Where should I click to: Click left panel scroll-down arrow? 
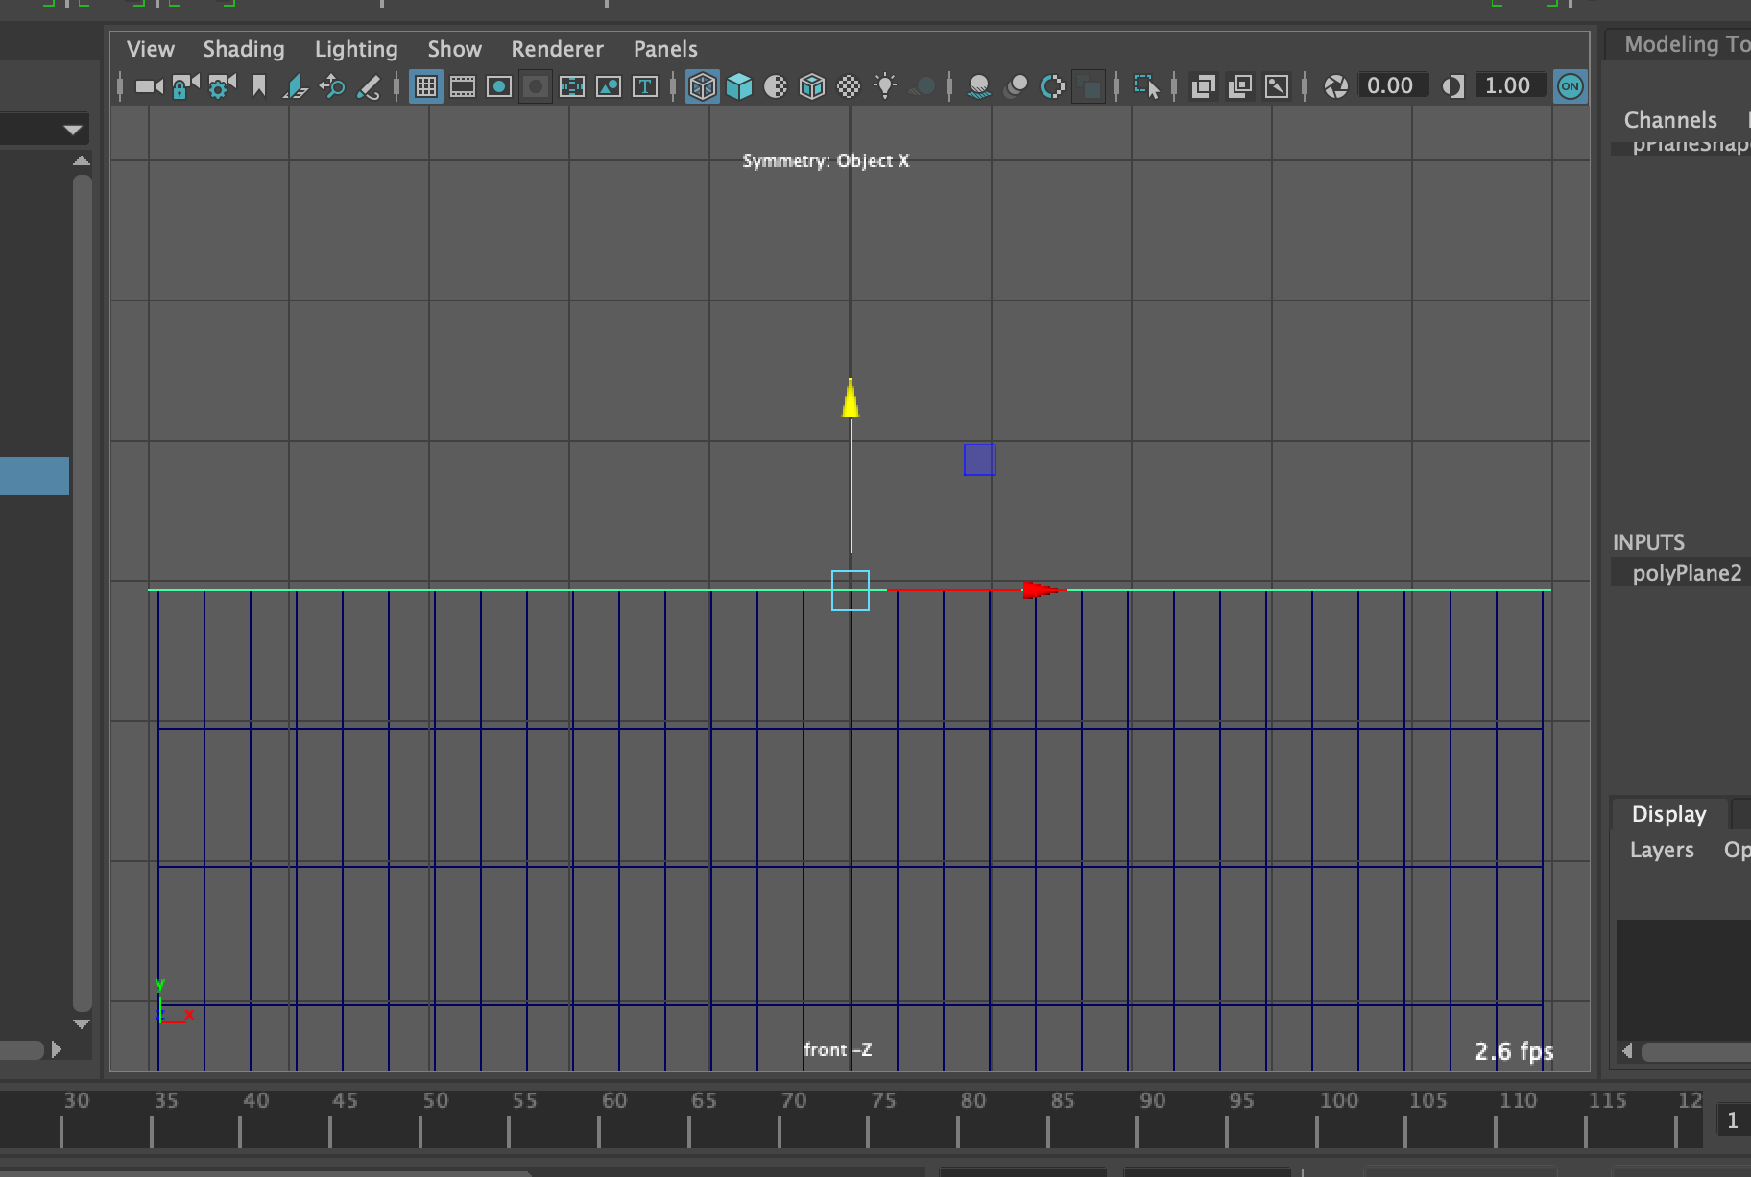82,1024
